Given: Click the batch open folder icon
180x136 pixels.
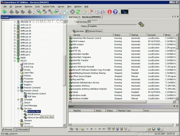Looking at the screenshot, I should (149, 129).
